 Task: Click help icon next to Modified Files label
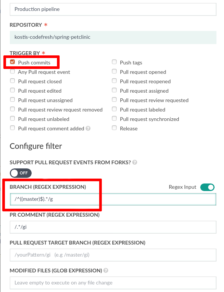click(x=106, y=271)
